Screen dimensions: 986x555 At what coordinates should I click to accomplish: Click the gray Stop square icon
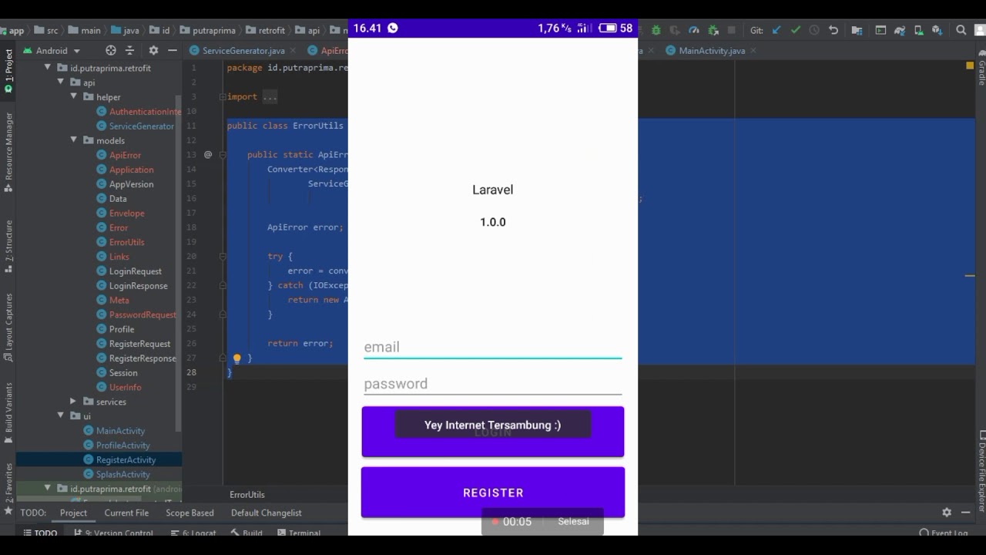click(x=731, y=30)
